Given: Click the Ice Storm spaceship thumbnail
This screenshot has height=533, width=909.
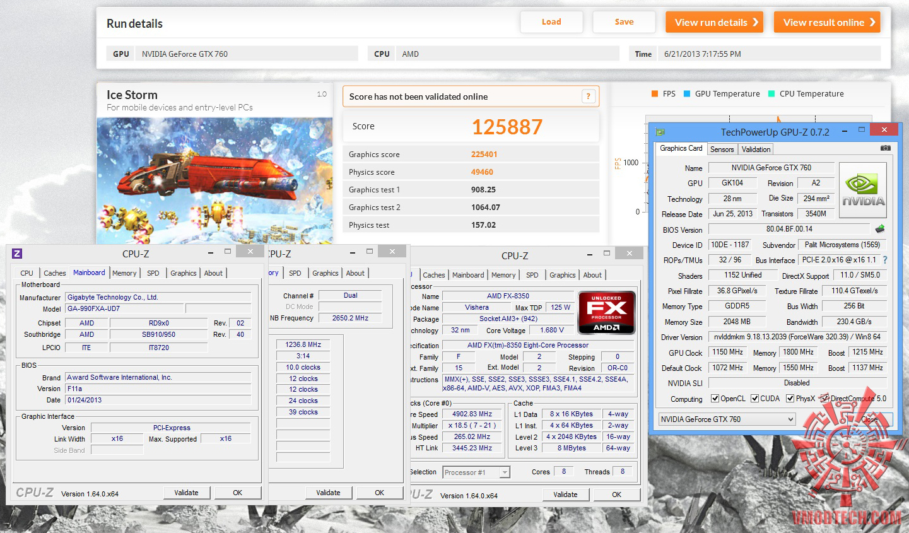Looking at the screenshot, I should tap(214, 181).
